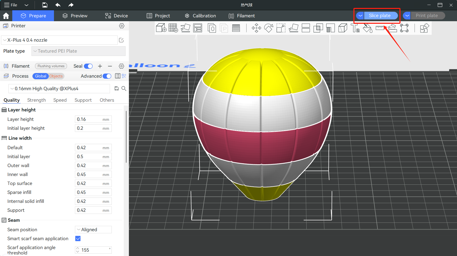Select the Color painting bucket tool
This screenshot has width=457, height=256.
(367, 28)
